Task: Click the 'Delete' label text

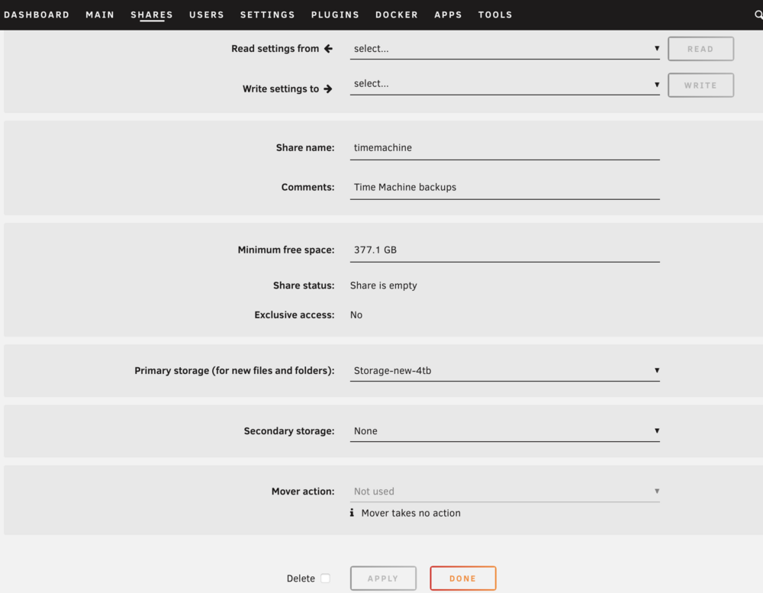Action: [301, 578]
